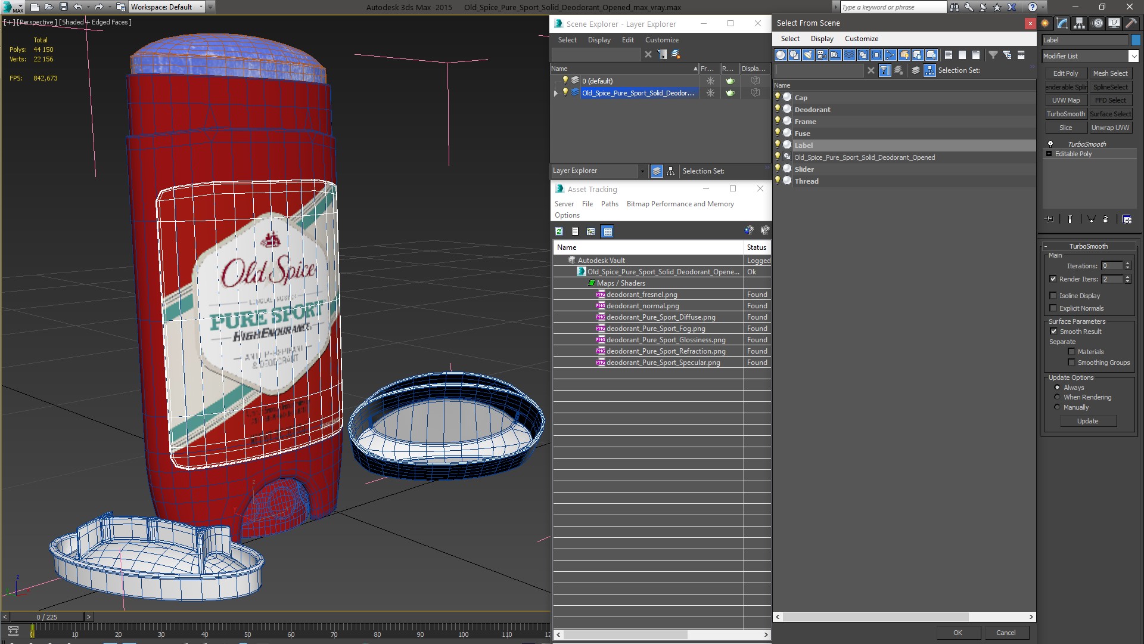The width and height of the screenshot is (1144, 644).
Task: Toggle display of shapes in Select From Scene
Action: coord(794,55)
